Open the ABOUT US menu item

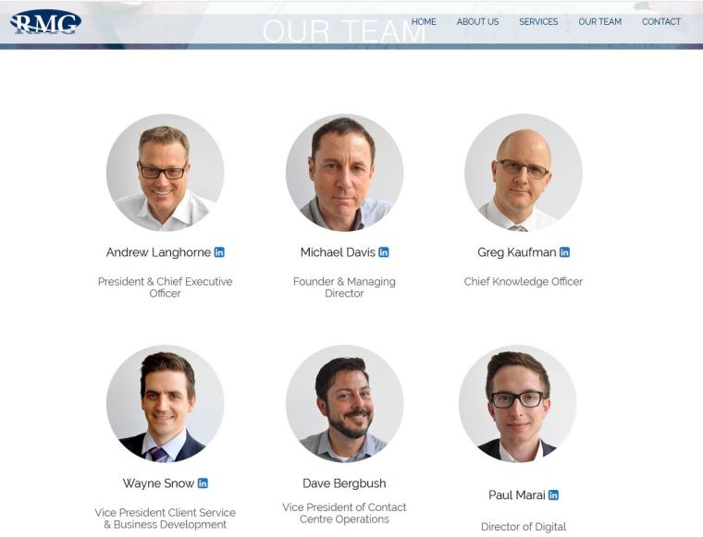477,21
